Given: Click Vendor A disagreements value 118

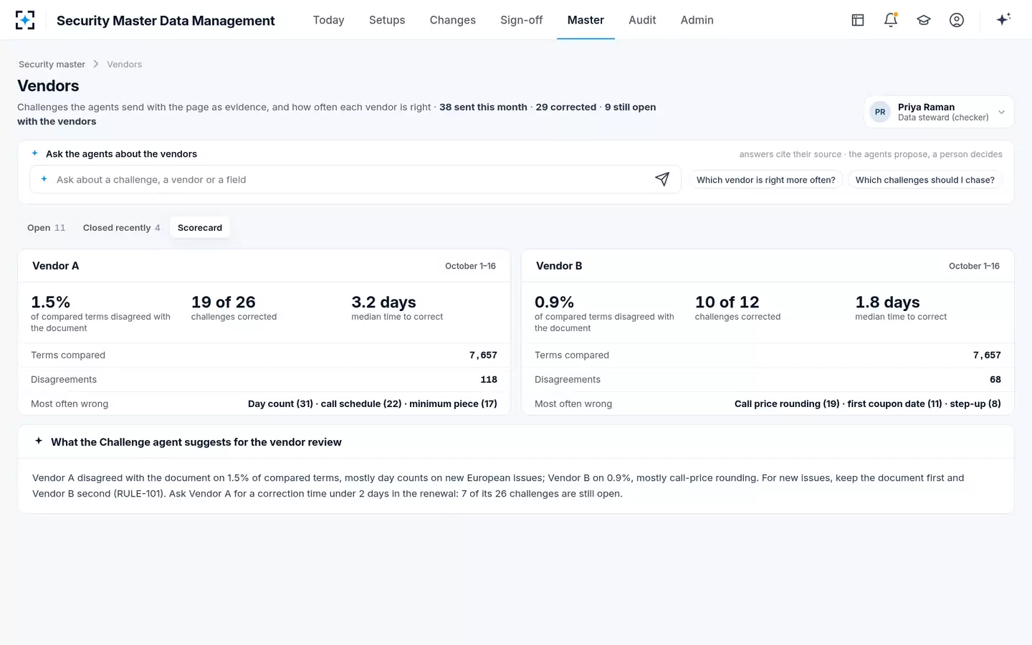Looking at the screenshot, I should point(489,379).
